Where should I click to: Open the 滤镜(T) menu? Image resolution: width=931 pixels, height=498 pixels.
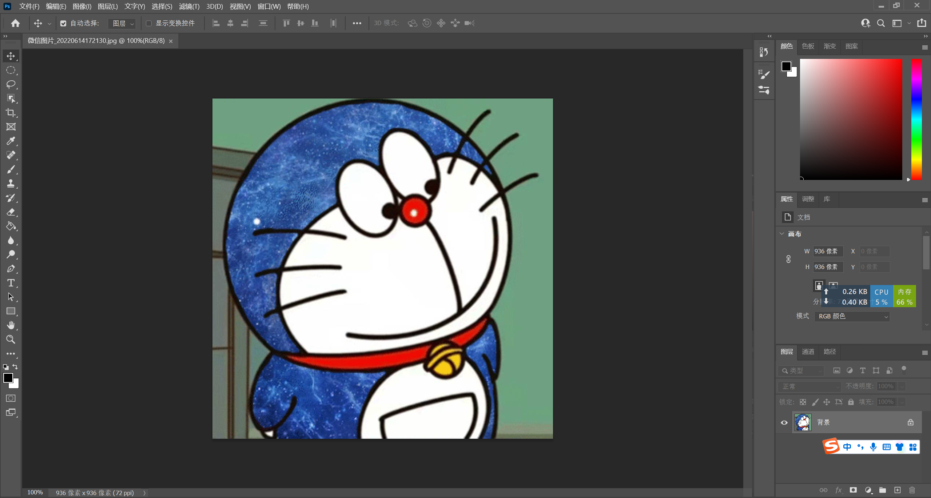click(189, 6)
